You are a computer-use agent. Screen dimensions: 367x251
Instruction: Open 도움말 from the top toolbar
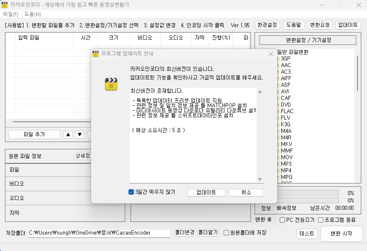(x=294, y=25)
